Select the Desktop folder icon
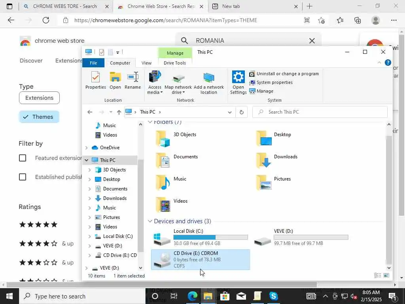Image resolution: width=405 pixels, height=304 pixels. tap(264, 139)
